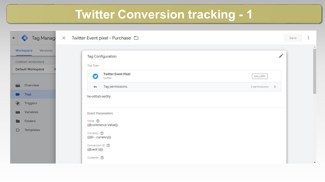Click the Google Tag Manager logo
The height and width of the screenshot is (182, 325).
[x=25, y=38]
